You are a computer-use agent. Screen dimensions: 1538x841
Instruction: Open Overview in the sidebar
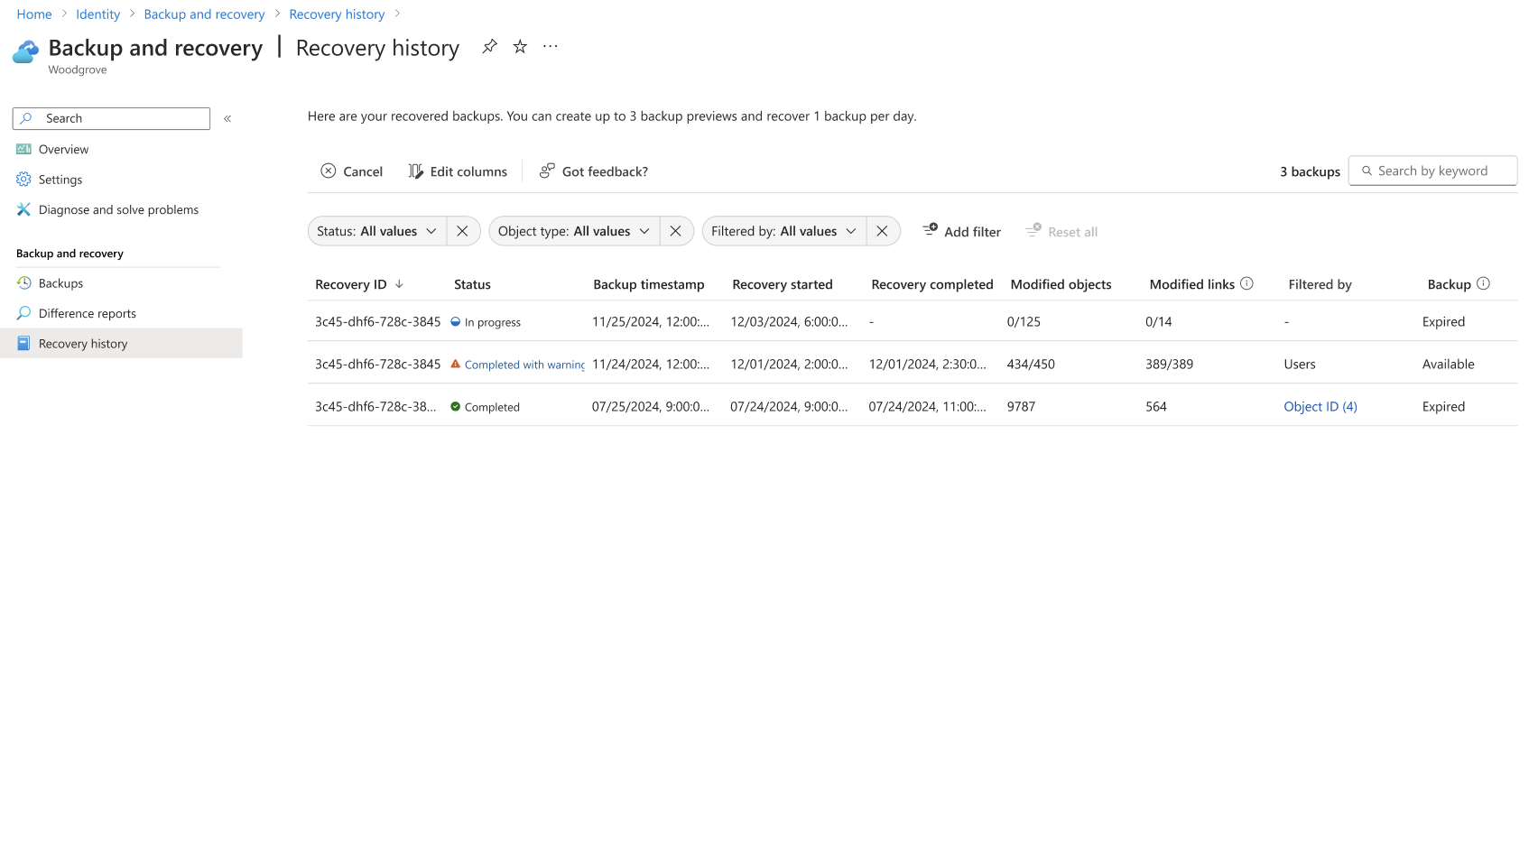pyautogui.click(x=63, y=150)
